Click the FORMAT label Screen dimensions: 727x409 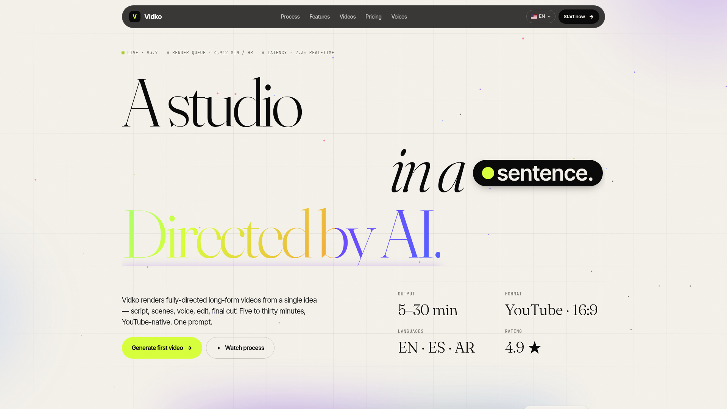[x=513, y=294]
